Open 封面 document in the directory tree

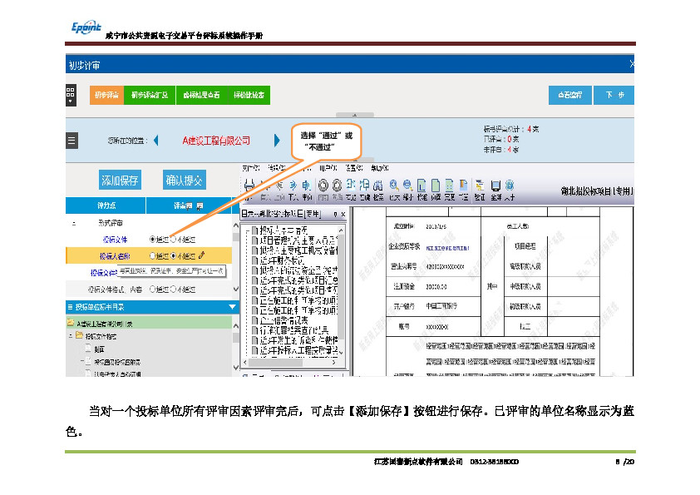[x=99, y=349]
